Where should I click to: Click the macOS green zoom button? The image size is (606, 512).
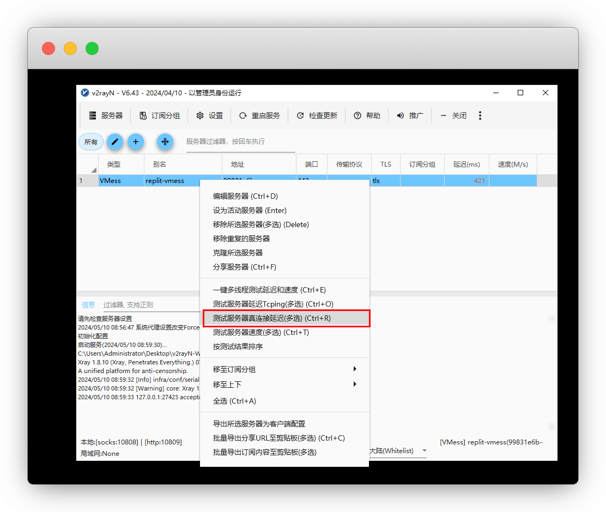tap(92, 48)
